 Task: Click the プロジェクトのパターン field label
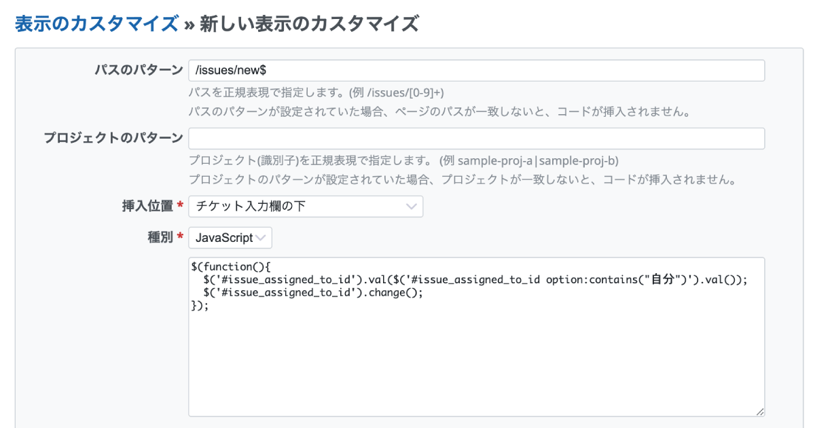(113, 139)
